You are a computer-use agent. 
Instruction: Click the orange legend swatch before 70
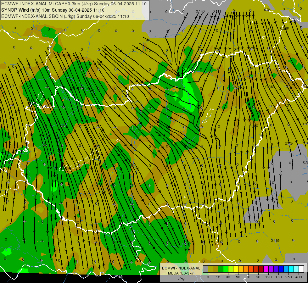click(x=246, y=269)
